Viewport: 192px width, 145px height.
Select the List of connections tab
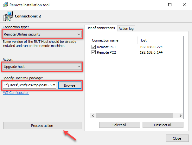coord(101,28)
